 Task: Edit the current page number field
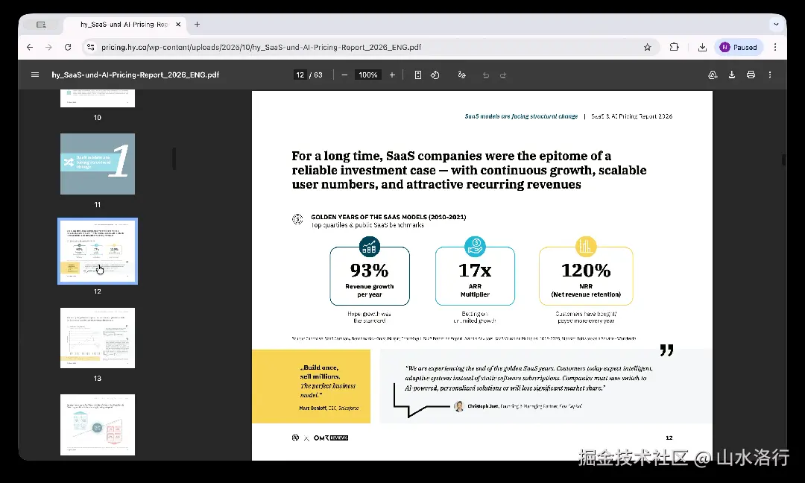[300, 75]
